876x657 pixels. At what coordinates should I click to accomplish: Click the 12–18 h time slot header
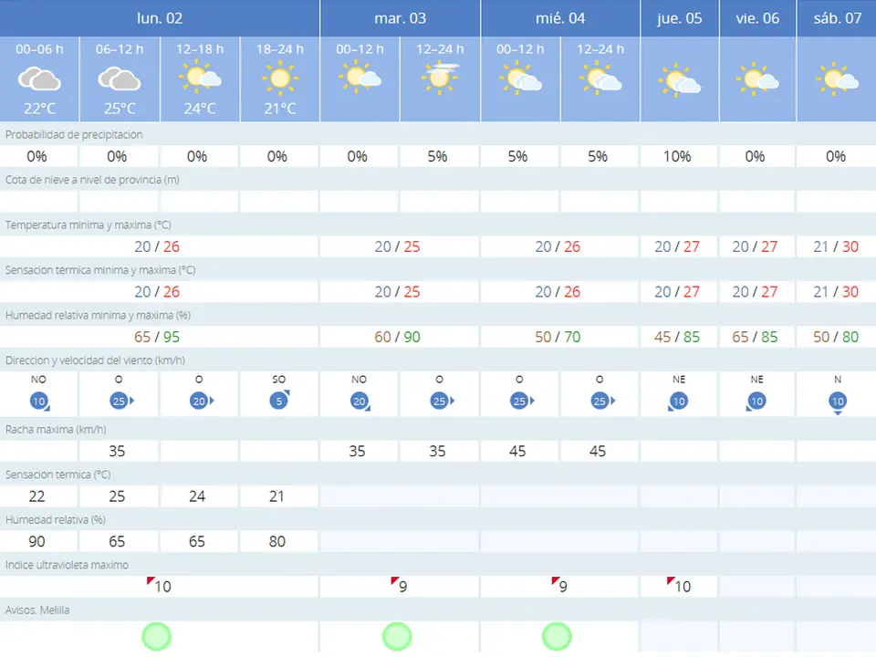tap(200, 49)
